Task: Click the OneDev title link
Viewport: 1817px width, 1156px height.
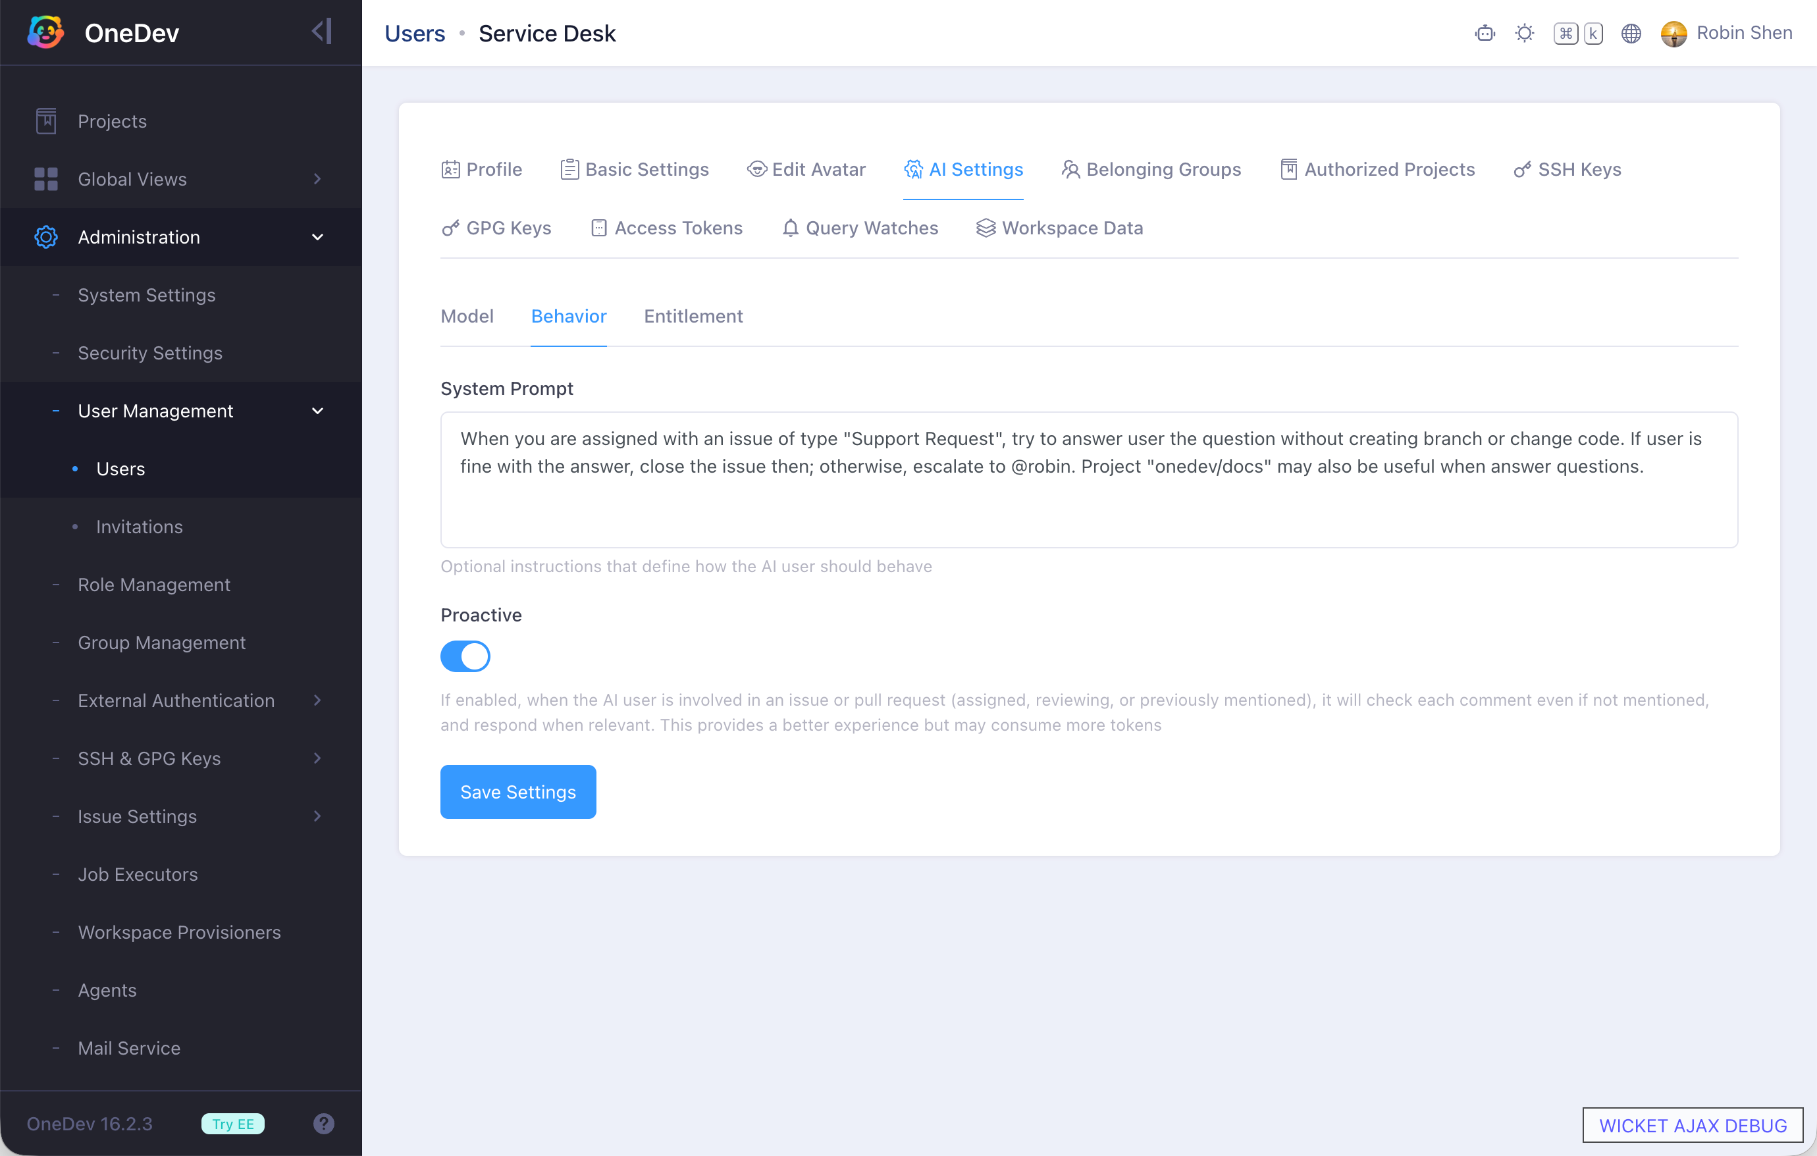Action: point(132,32)
